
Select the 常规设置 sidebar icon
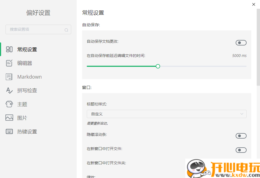(9, 49)
